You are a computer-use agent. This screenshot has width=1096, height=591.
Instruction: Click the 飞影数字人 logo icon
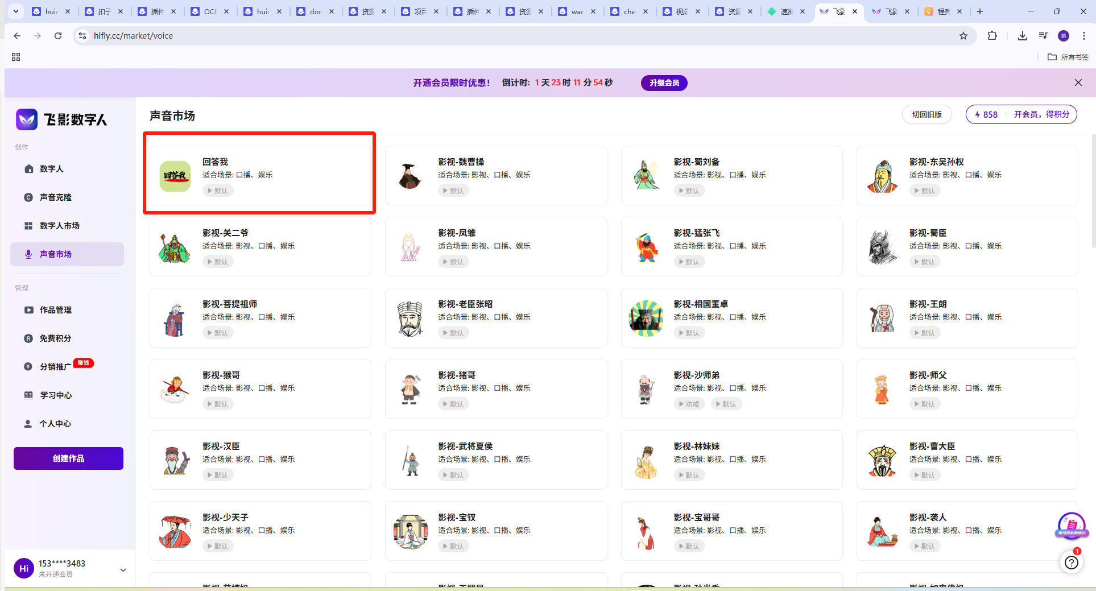(27, 119)
